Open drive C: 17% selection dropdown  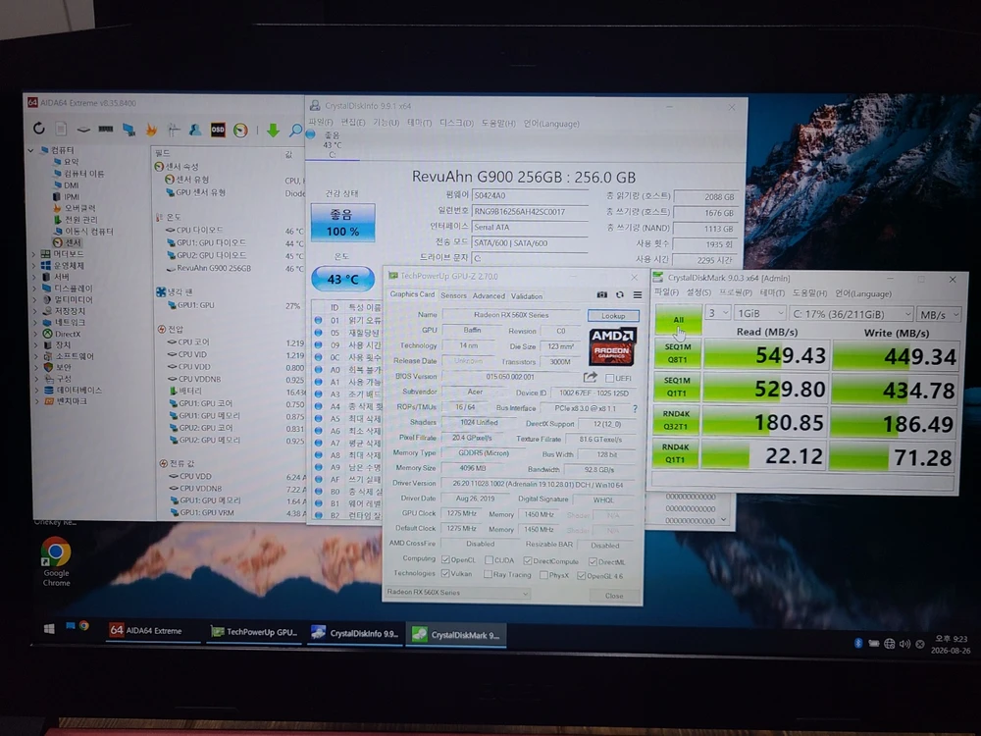click(851, 314)
